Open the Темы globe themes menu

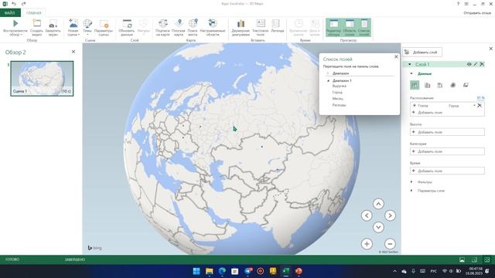click(87, 28)
